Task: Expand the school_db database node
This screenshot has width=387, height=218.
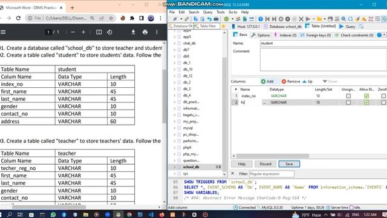Action: click(x=175, y=167)
